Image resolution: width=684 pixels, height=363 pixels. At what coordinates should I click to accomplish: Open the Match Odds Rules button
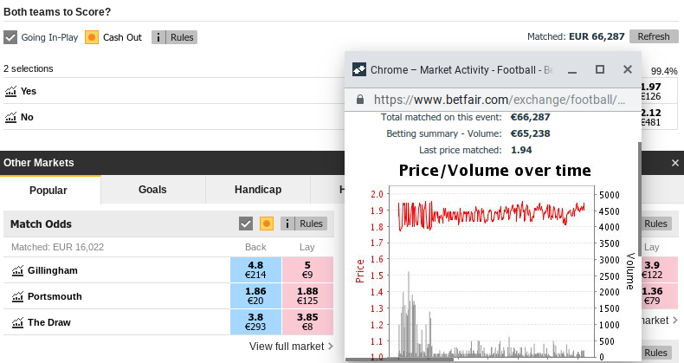311,224
